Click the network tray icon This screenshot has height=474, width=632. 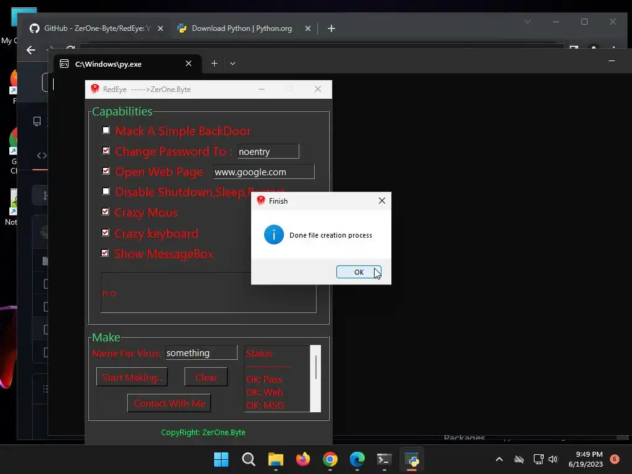538,459
